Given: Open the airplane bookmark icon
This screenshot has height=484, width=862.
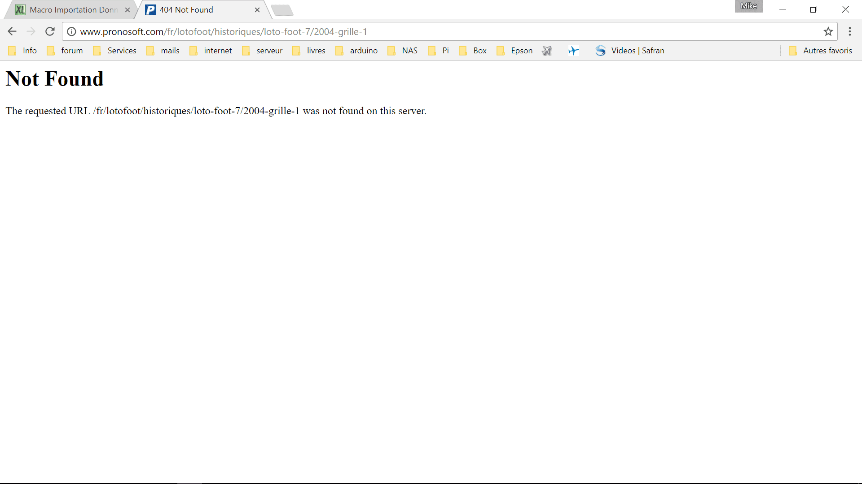Looking at the screenshot, I should (573, 51).
